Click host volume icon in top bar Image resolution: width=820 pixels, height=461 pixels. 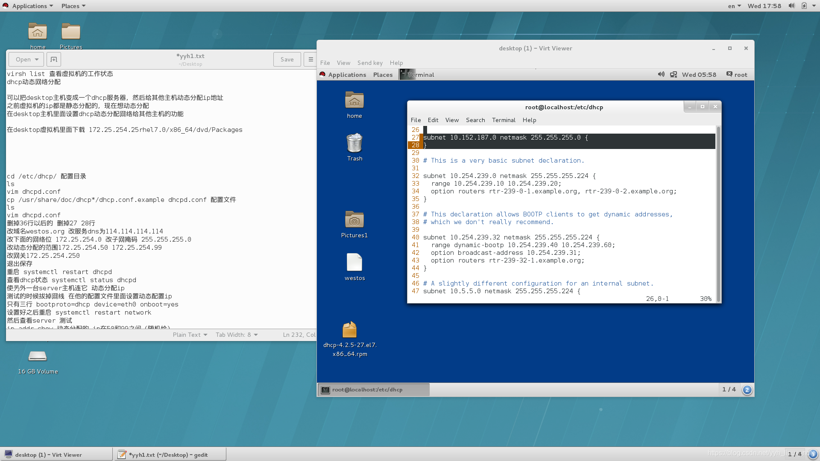click(x=791, y=6)
